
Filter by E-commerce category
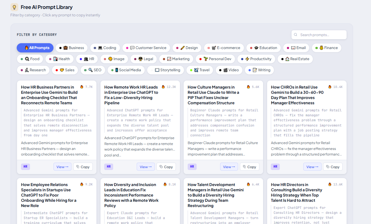click(224, 48)
